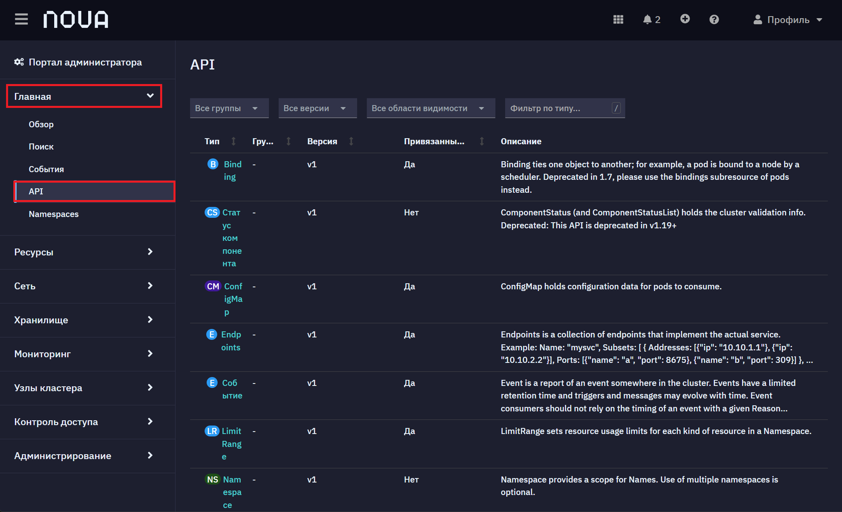
Task: Open the Namespaces page
Action: pyautogui.click(x=54, y=214)
